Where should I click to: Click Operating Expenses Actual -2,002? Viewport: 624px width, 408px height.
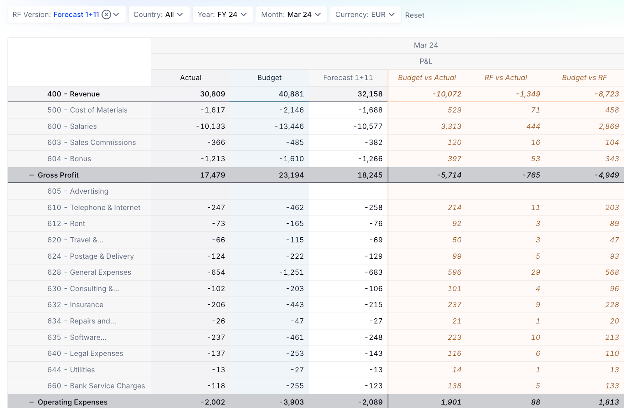pos(213,402)
